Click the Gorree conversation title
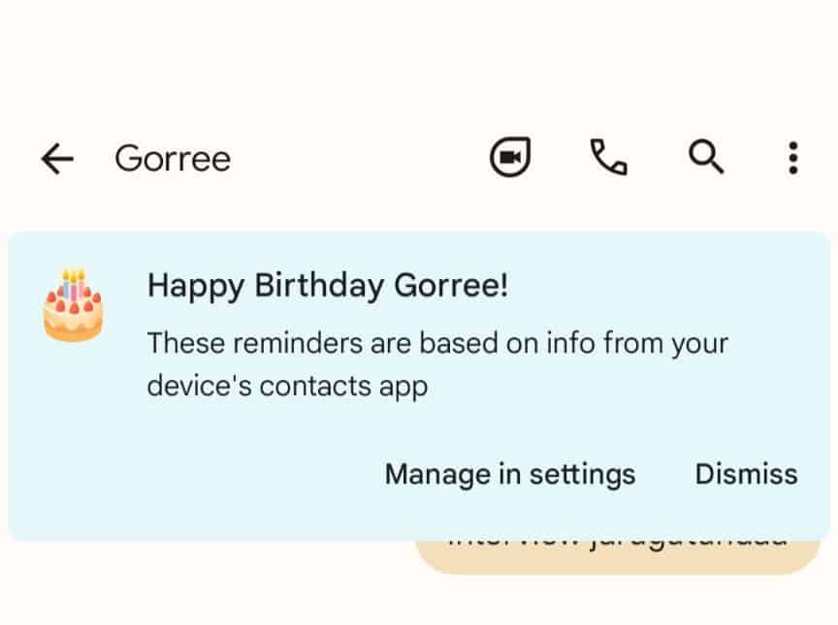 173,158
